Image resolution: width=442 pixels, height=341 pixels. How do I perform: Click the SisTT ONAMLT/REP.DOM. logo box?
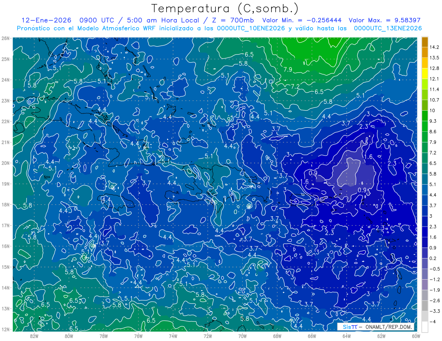(376, 327)
